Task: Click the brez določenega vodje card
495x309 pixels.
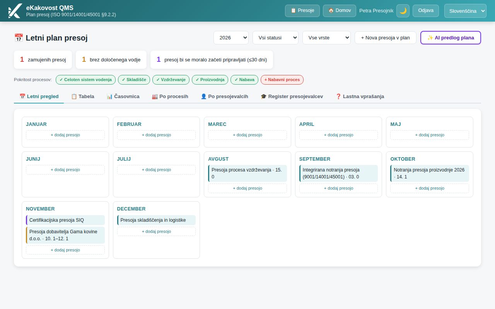Action: [x=111, y=59]
